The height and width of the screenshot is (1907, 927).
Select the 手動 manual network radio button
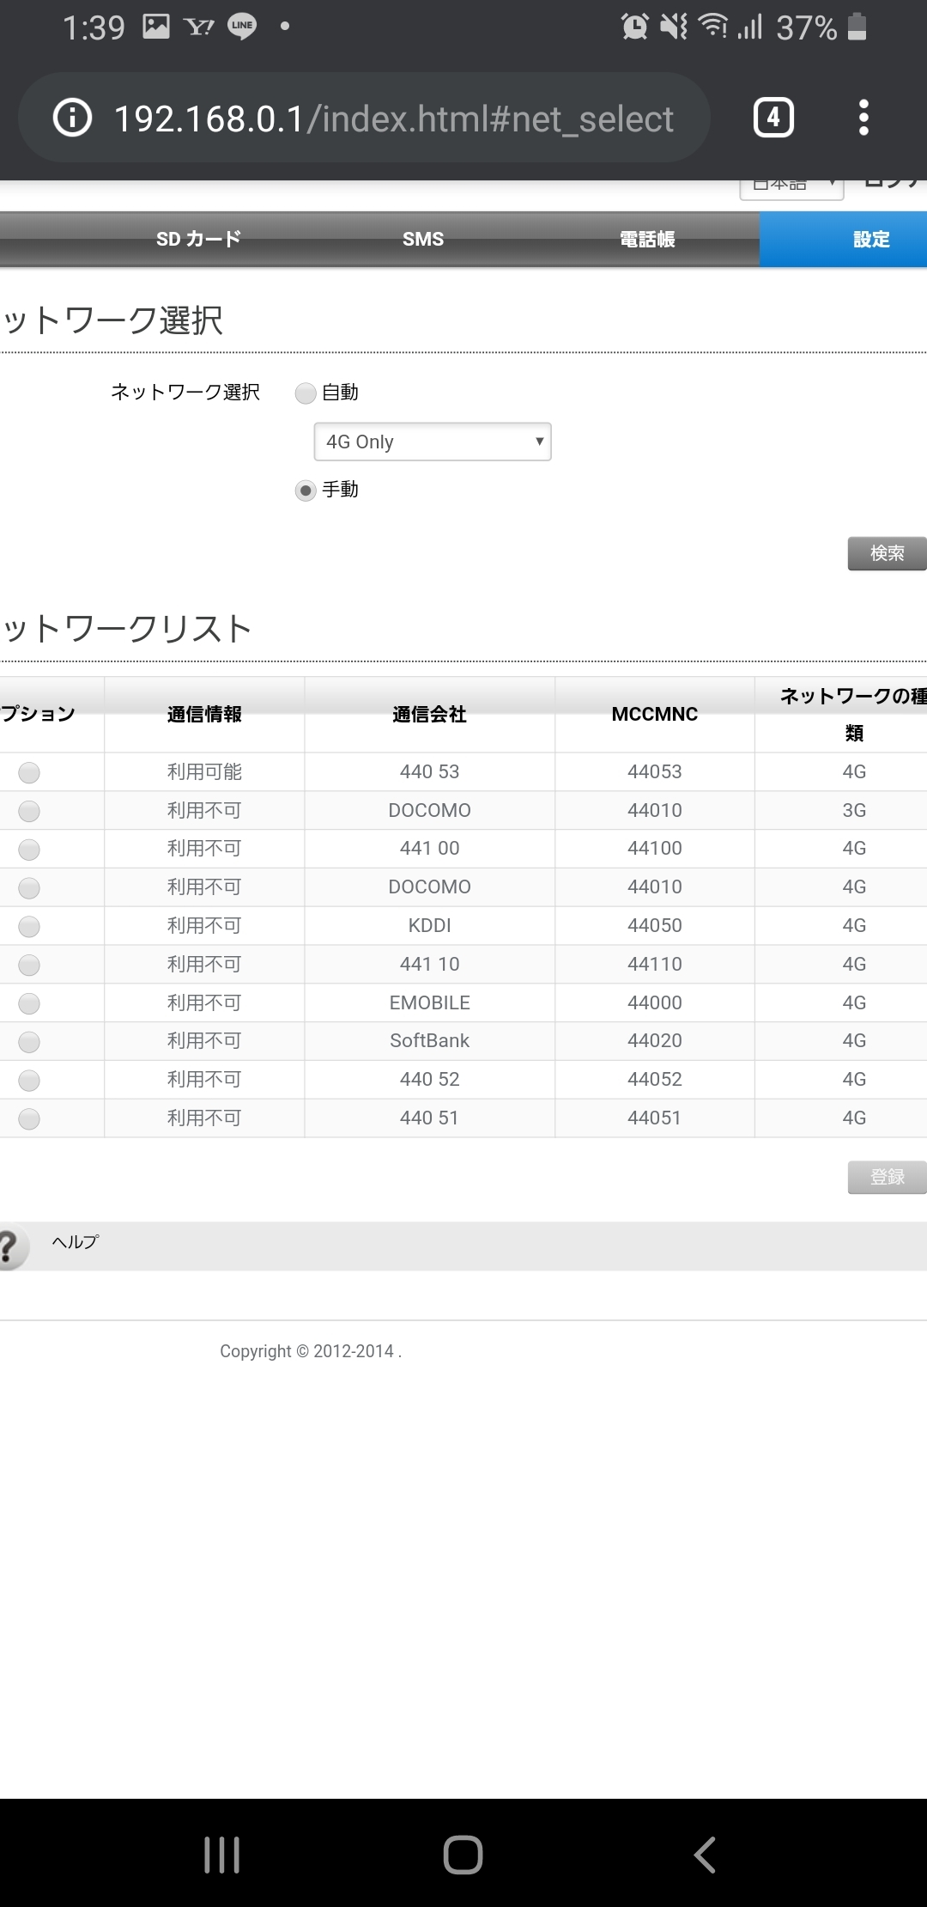point(306,490)
